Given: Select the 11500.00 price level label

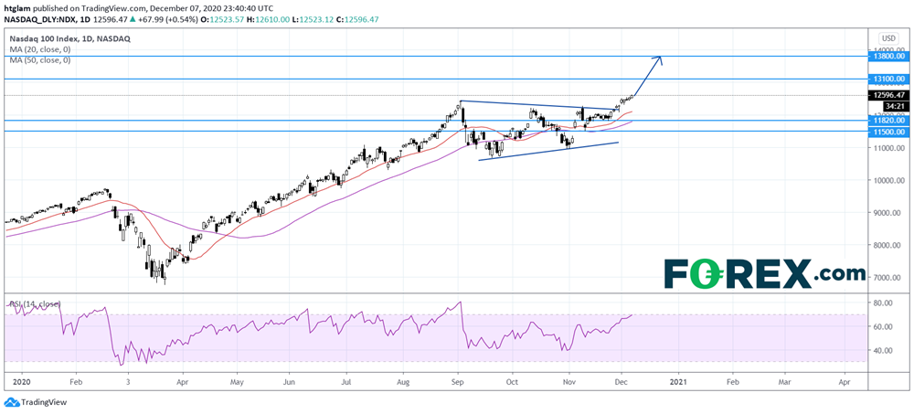Looking at the screenshot, I should pos(887,132).
